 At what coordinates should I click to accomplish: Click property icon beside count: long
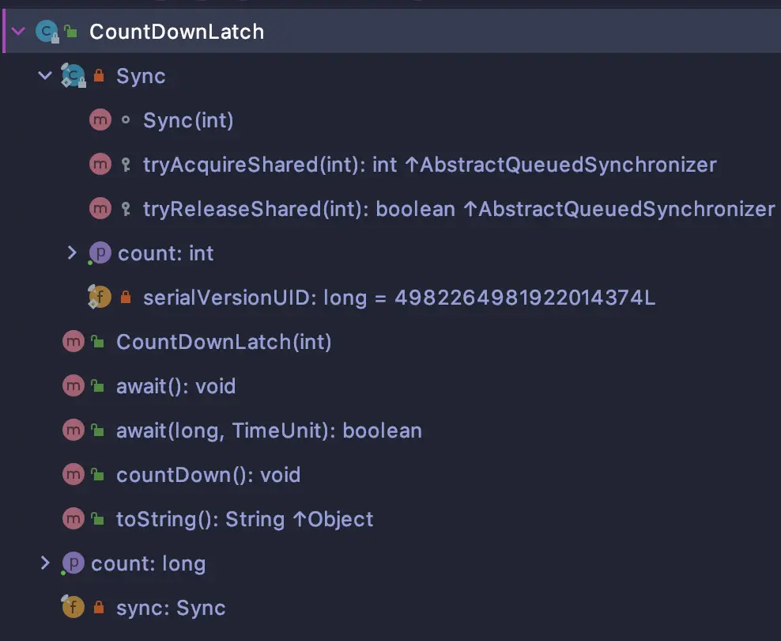(74, 563)
